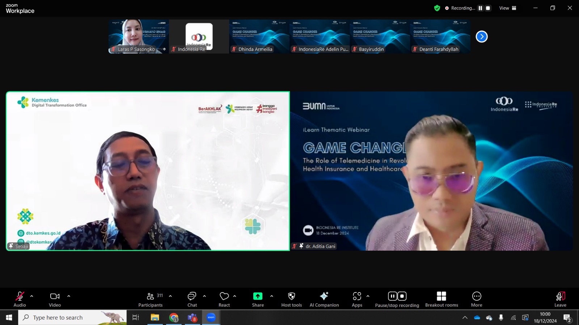This screenshot has height=325, width=579.
Task: Open Wi-Fi network tray icon
Action: pyautogui.click(x=514, y=318)
